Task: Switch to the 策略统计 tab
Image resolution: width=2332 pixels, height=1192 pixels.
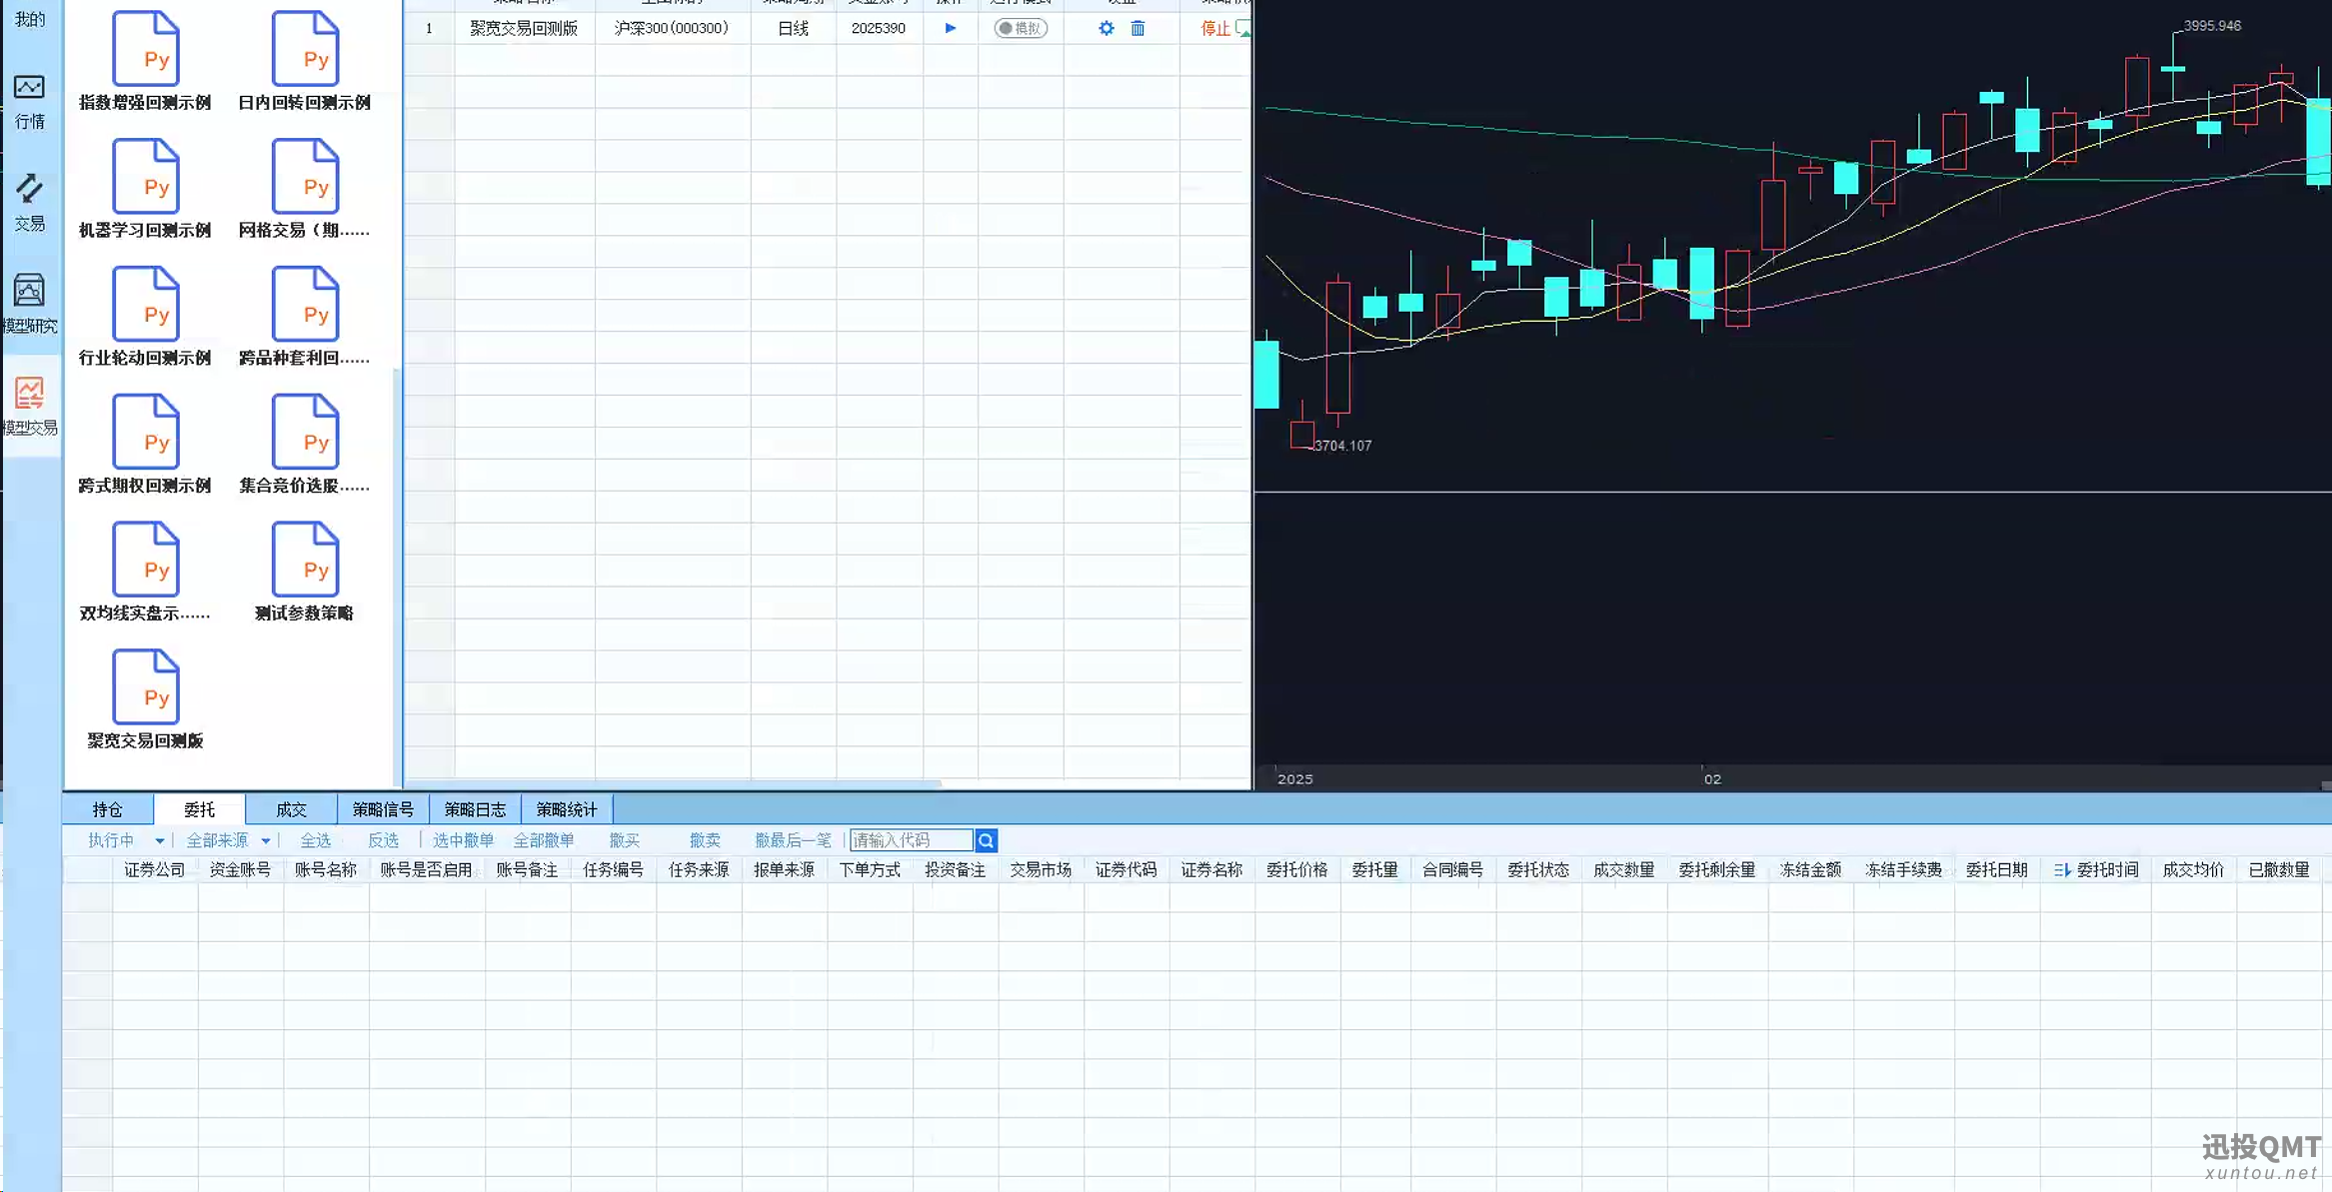Action: [567, 809]
